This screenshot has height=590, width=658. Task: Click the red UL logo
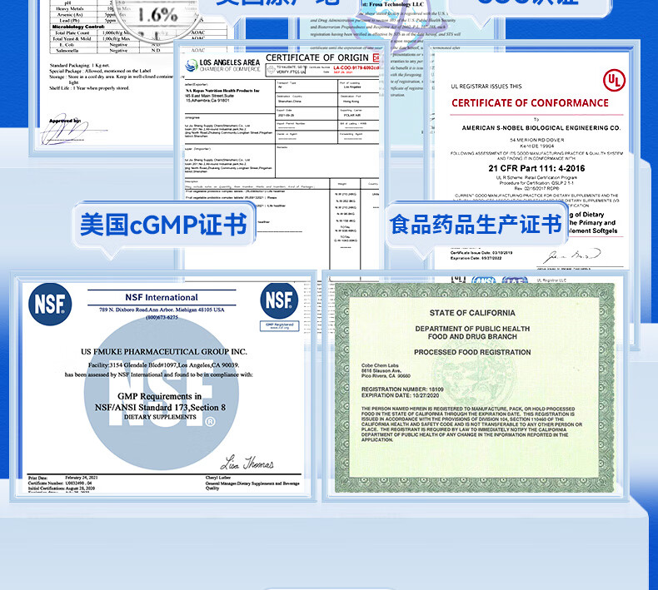tap(614, 80)
